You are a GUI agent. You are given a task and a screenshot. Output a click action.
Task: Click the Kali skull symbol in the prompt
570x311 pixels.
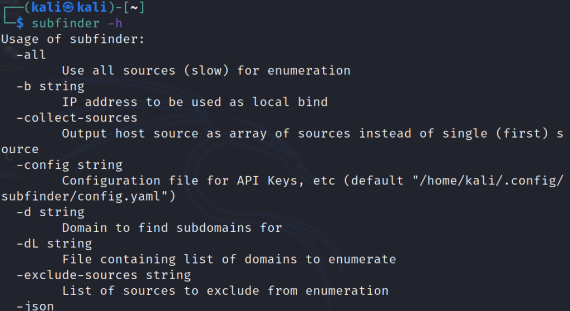coord(68,8)
